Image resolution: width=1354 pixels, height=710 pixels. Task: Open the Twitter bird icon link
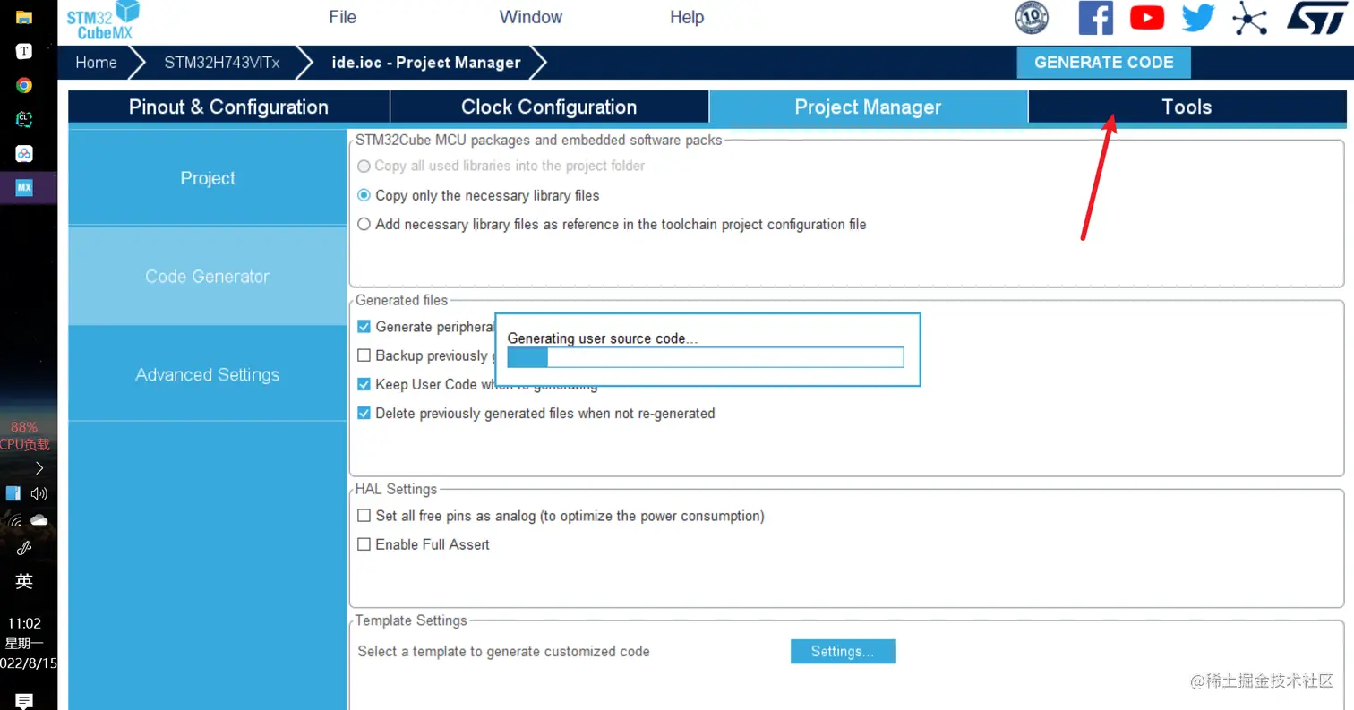(x=1198, y=18)
